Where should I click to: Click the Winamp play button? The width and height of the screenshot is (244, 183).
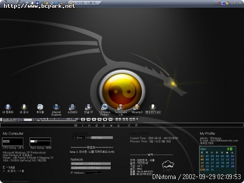tap(94, 120)
